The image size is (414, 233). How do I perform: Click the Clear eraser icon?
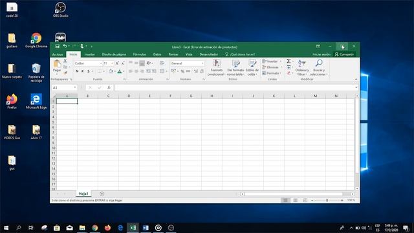click(x=289, y=73)
